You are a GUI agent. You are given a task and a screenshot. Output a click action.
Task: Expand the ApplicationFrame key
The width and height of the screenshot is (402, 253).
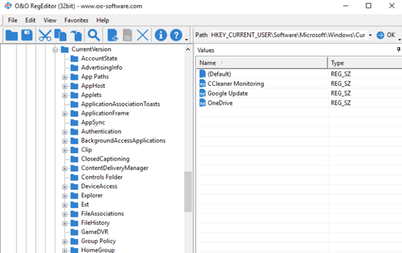point(65,114)
